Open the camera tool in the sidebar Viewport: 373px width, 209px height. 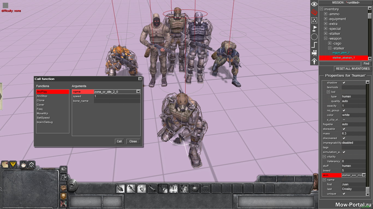(314, 53)
